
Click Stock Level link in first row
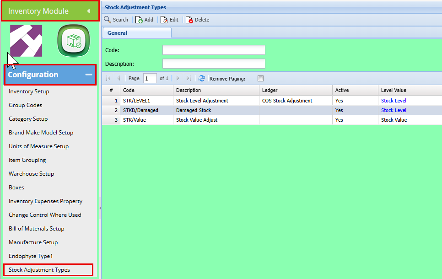(393, 101)
